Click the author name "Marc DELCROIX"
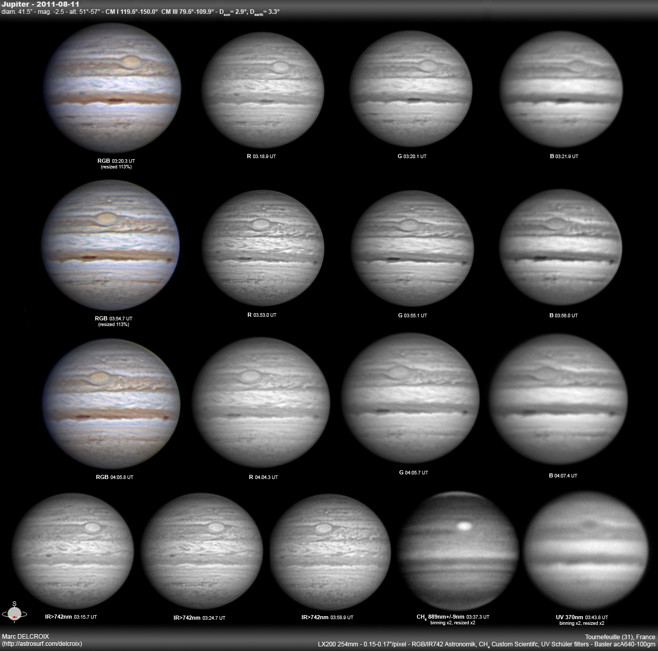Image resolution: width=658 pixels, height=651 pixels. point(26,637)
